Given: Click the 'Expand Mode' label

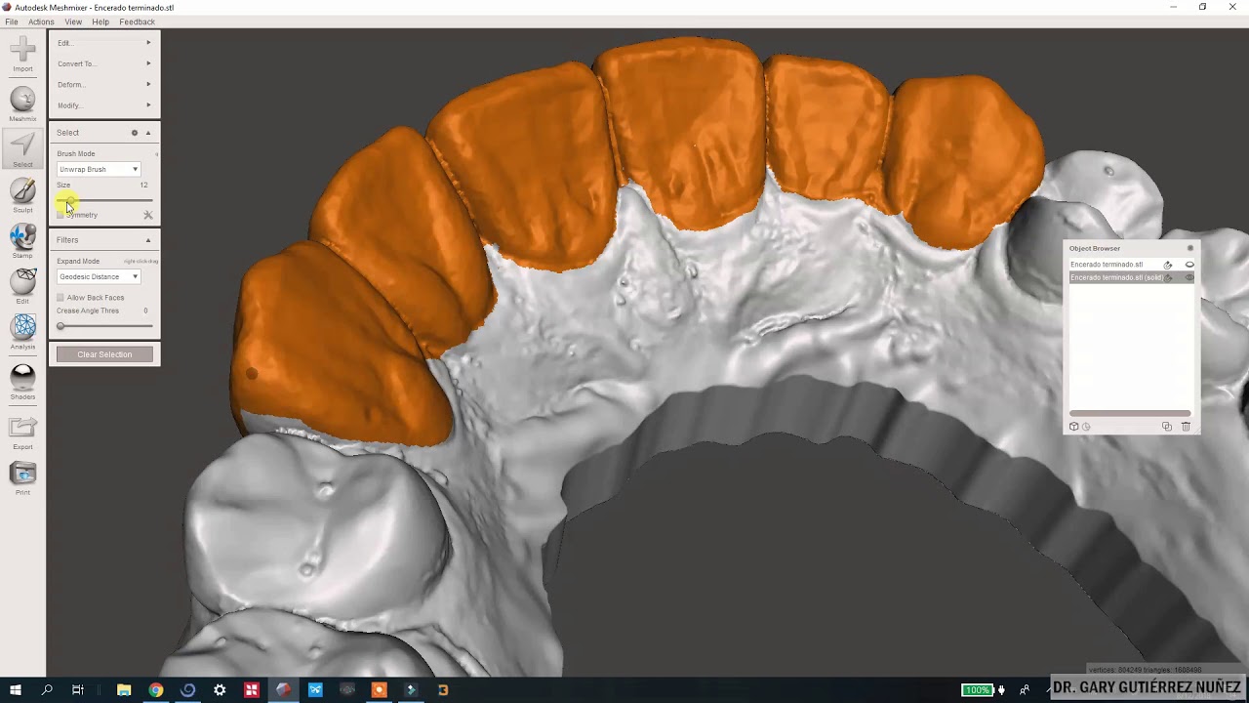Looking at the screenshot, I should click(78, 262).
